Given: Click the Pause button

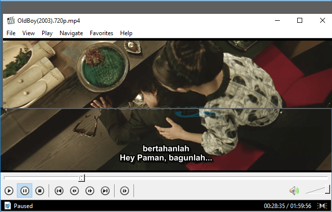Looking at the screenshot, I should point(24,191).
